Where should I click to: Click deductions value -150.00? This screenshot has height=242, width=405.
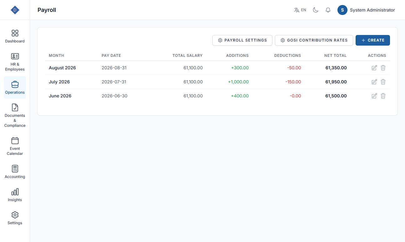[293, 82]
